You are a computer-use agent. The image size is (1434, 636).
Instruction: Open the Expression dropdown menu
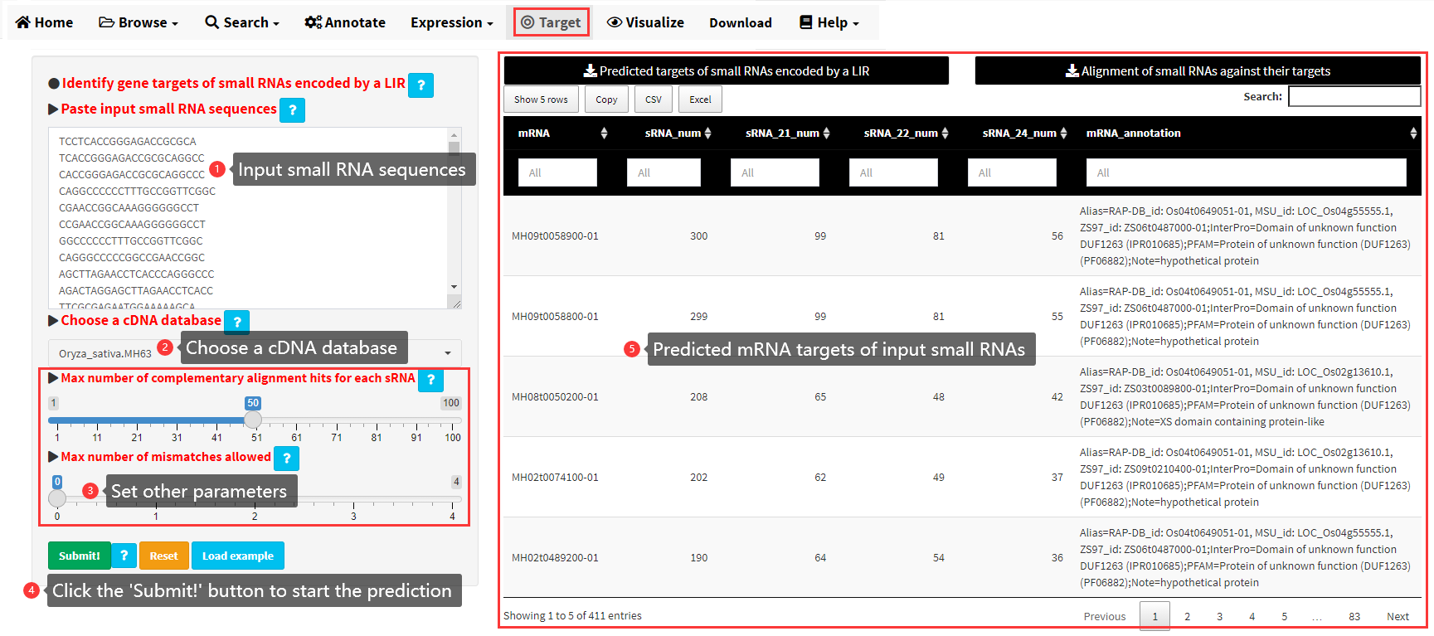451,22
